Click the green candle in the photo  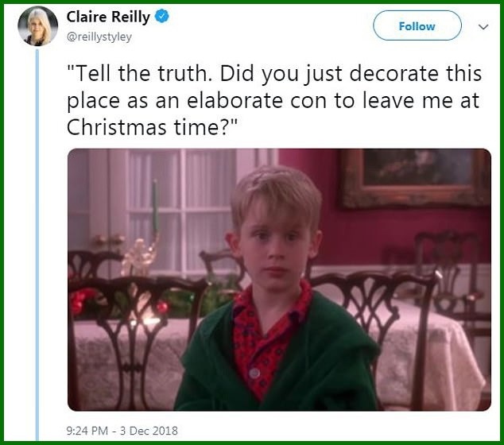[155, 207]
